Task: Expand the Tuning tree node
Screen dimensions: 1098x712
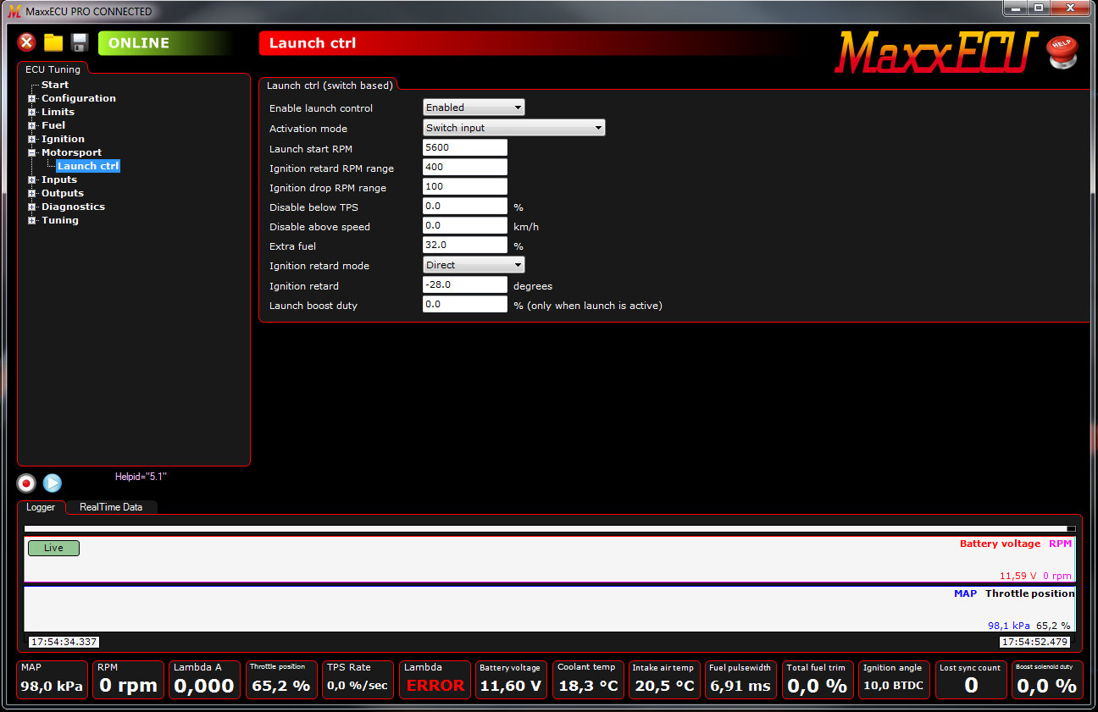Action: point(32,220)
